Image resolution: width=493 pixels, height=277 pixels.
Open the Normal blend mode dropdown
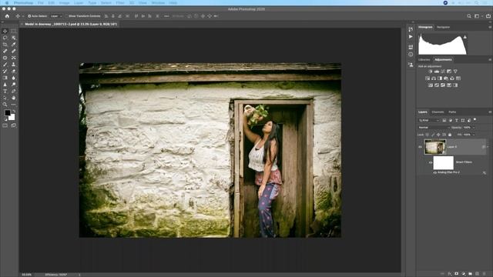click(x=434, y=128)
